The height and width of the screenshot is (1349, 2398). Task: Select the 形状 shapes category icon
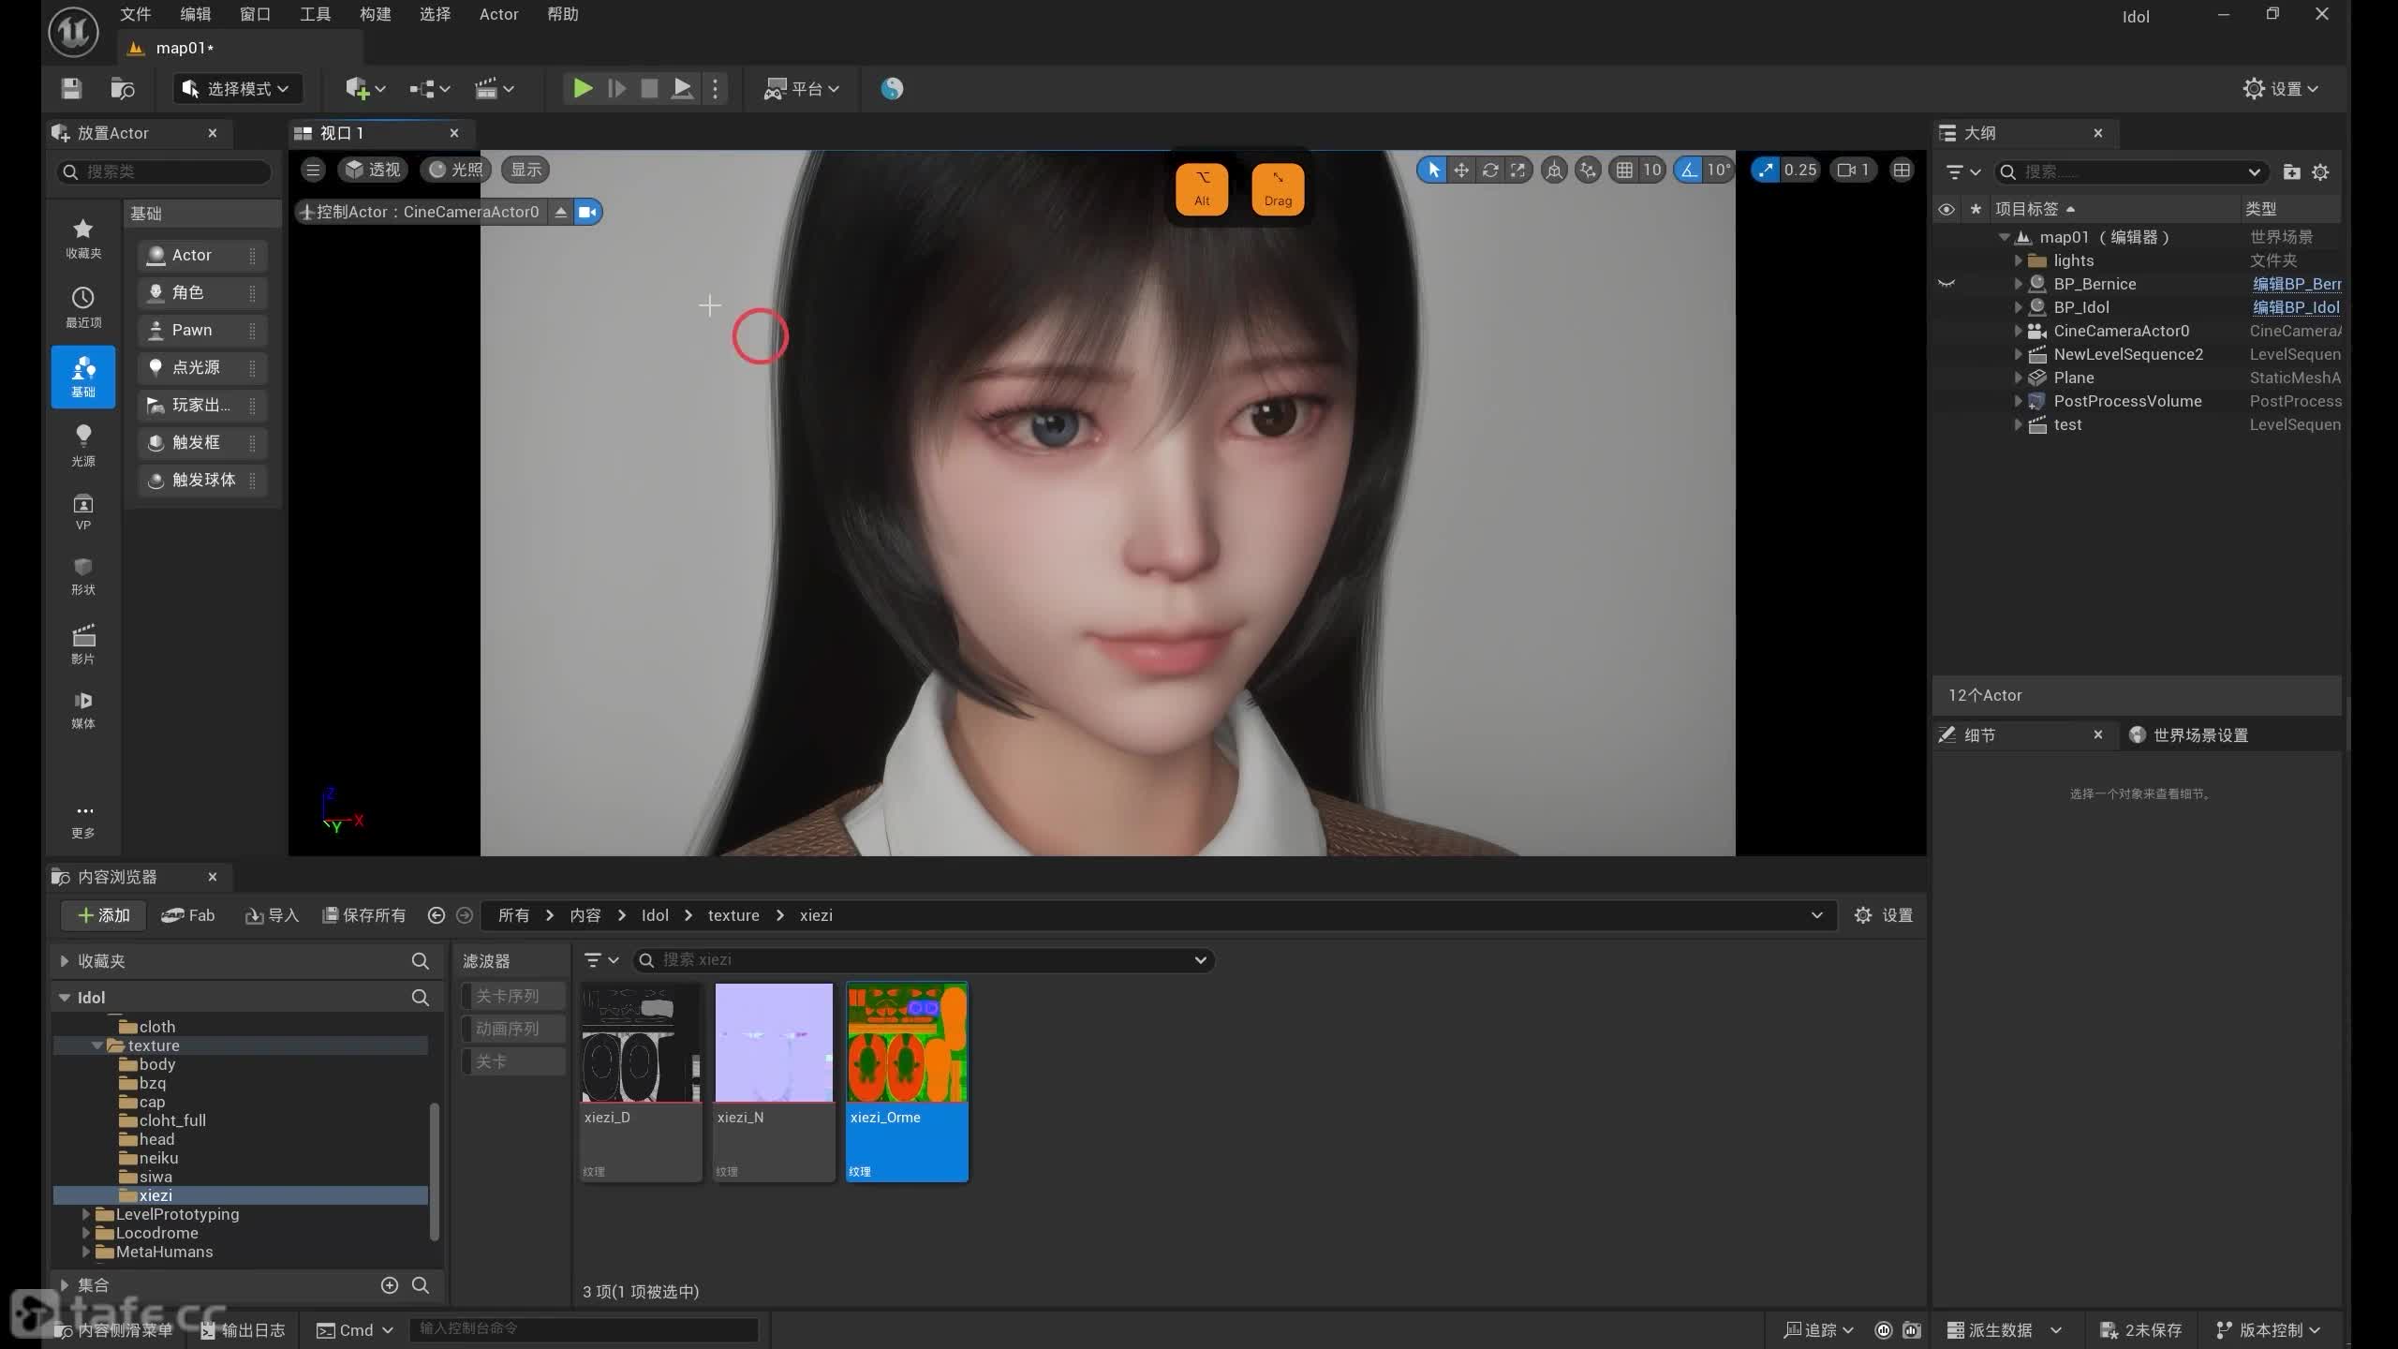83,575
